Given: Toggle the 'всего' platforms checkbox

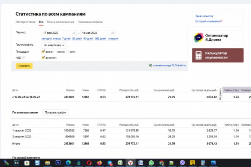Looking at the screenshot, I should tap(43, 51).
